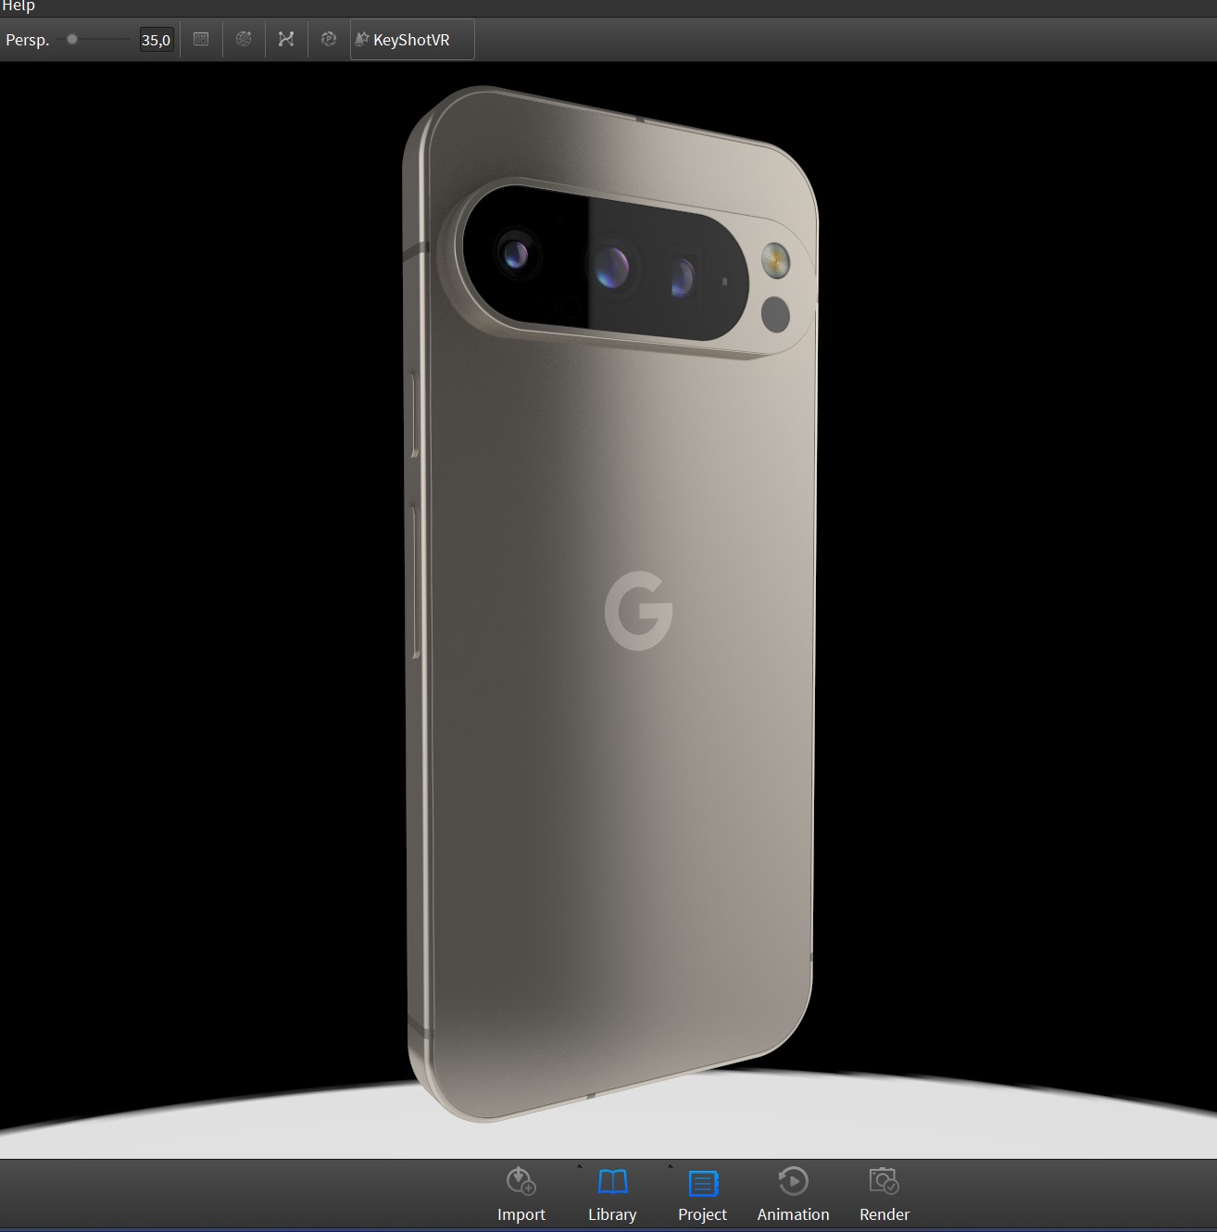The image size is (1217, 1232).
Task: Click the geometry nodes toolbar icon
Action: (286, 40)
